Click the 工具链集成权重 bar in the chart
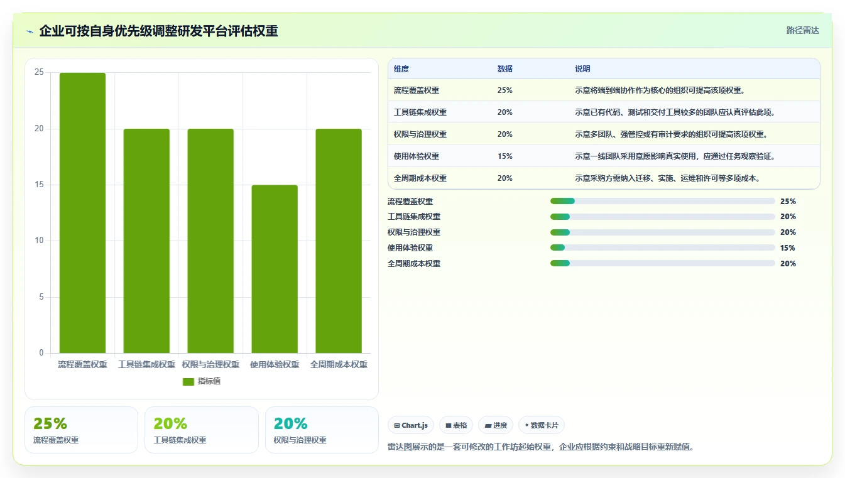845x478 pixels. pos(146,241)
